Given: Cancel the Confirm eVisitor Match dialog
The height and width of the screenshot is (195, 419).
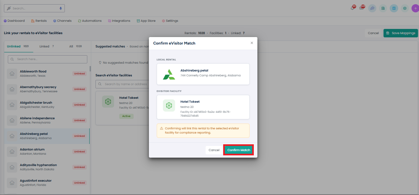Looking at the screenshot, I should [214, 150].
